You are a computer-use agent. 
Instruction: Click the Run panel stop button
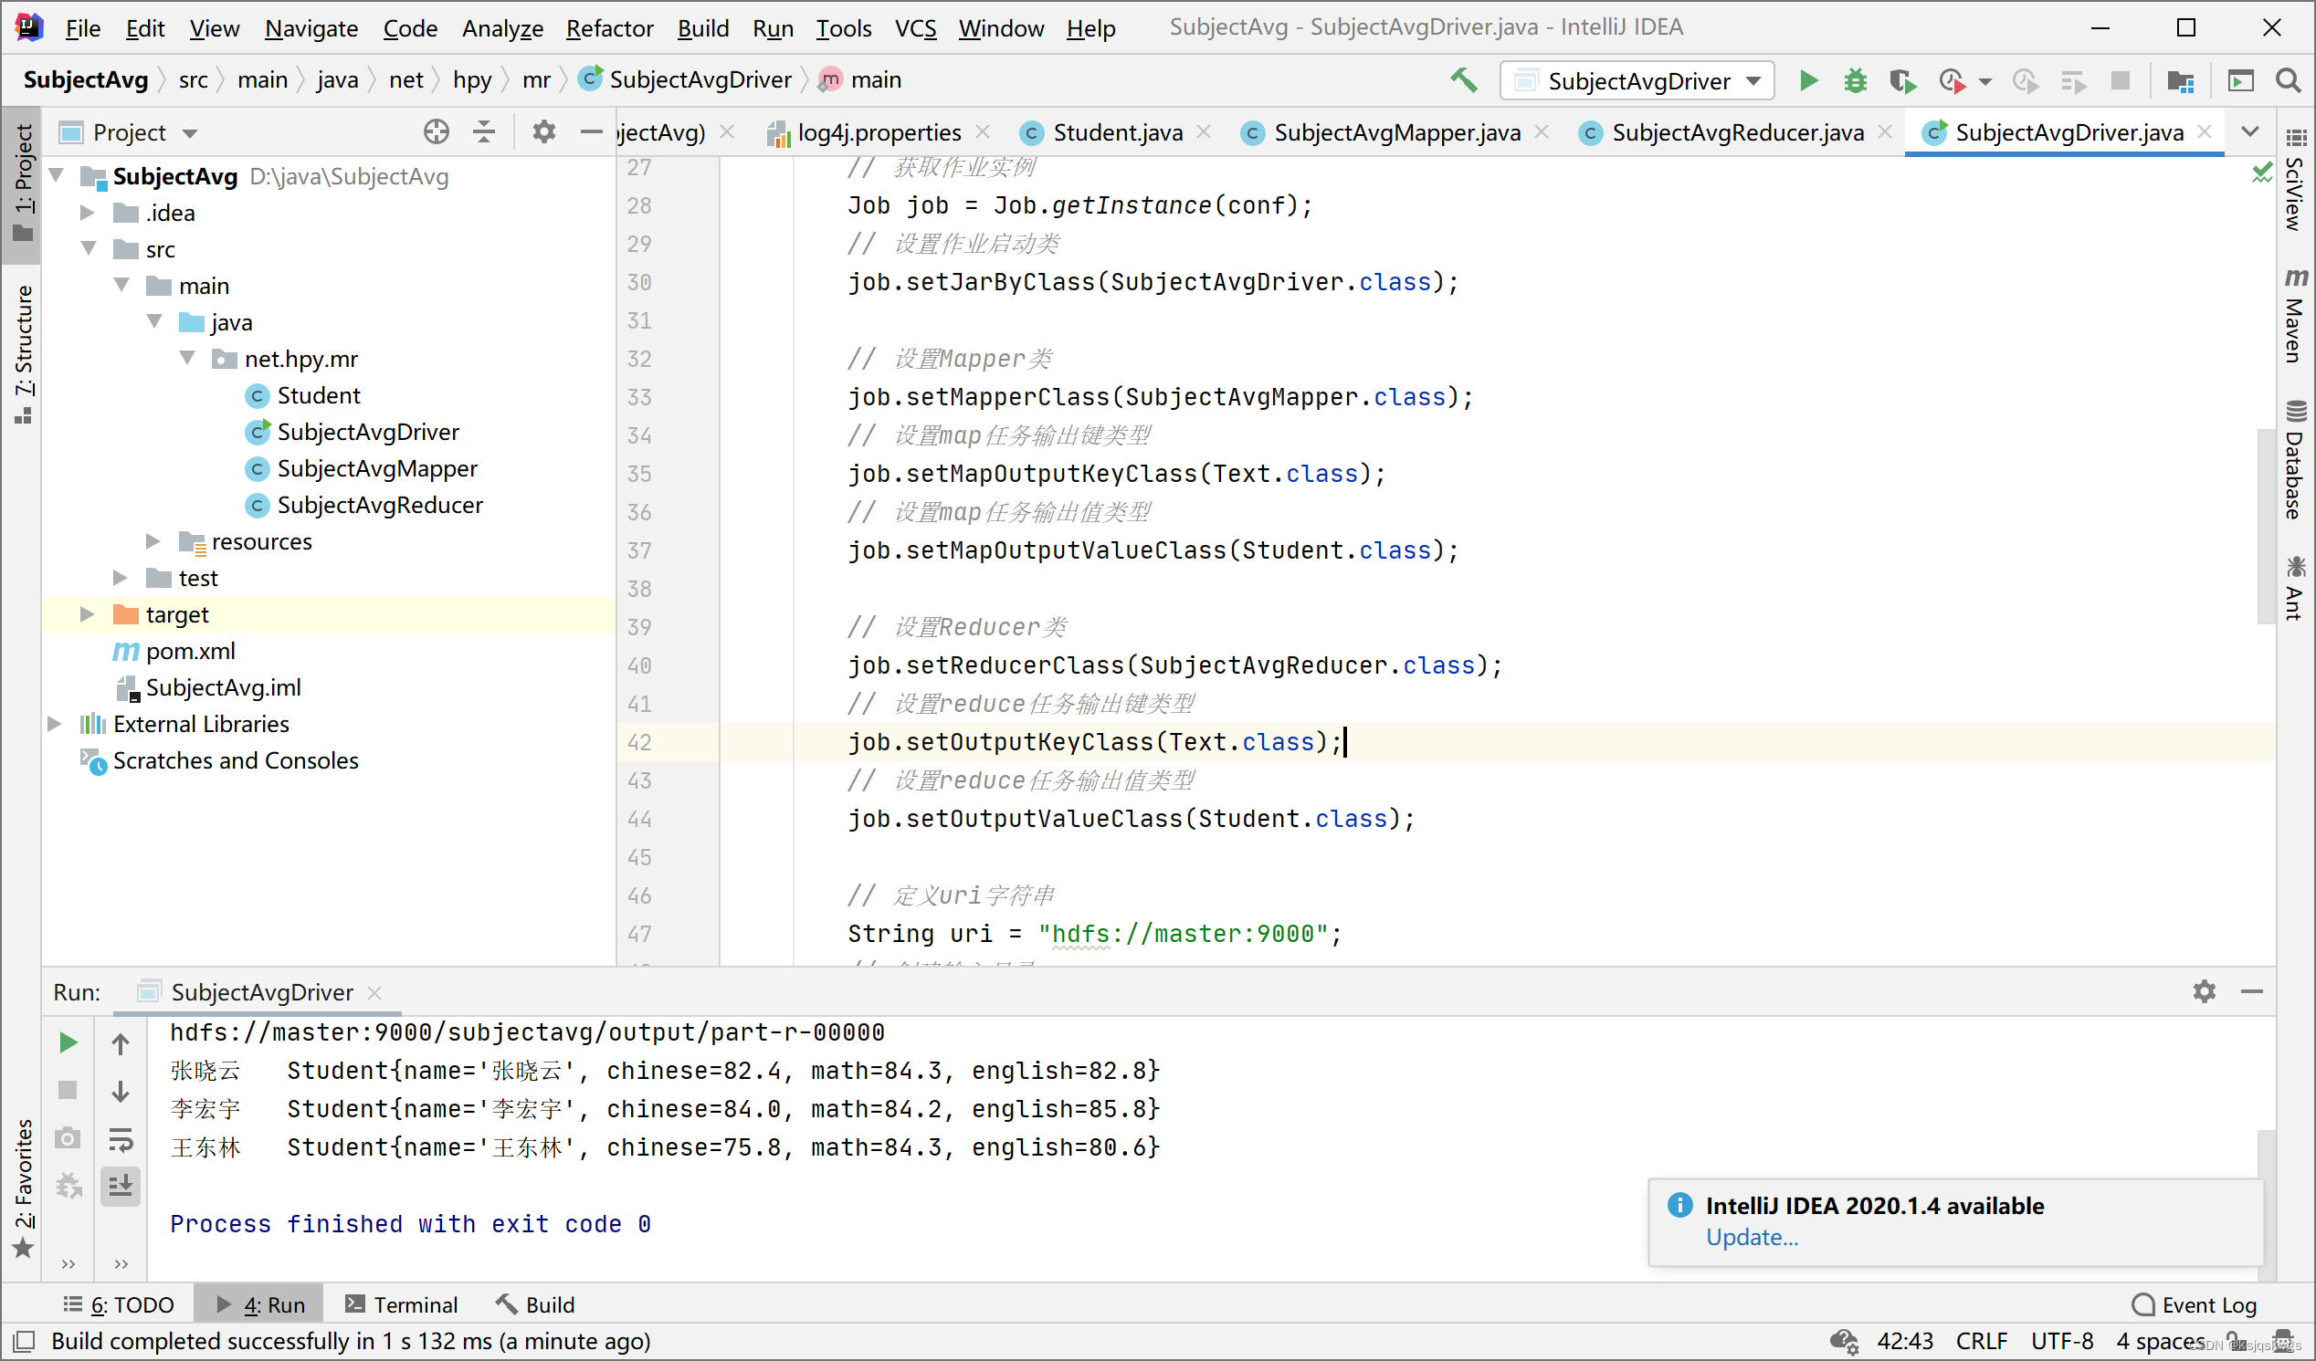(x=68, y=1090)
